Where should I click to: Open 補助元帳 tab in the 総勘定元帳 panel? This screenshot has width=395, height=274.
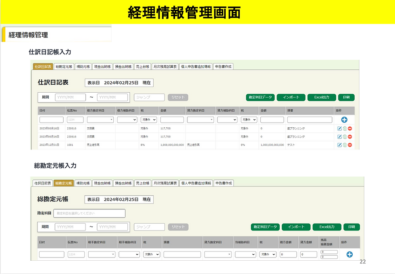(83, 183)
